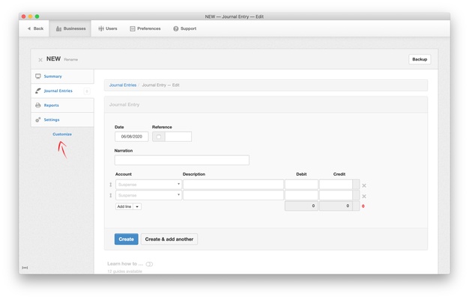The height and width of the screenshot is (299, 469).
Task: Click the first row Debit field
Action: click(301, 185)
